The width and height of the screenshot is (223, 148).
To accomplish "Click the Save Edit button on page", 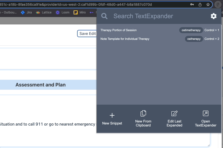I will [x=87, y=34].
